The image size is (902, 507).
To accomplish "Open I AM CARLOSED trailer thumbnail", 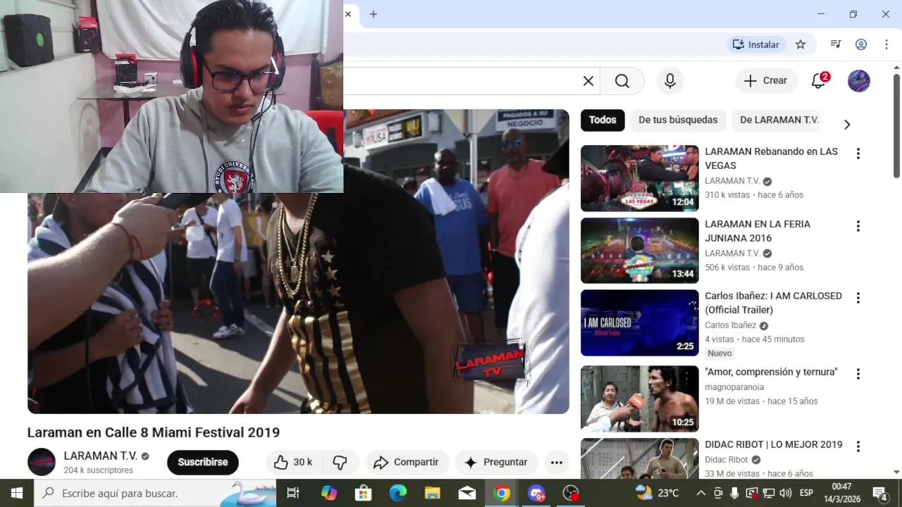I will 640,323.
